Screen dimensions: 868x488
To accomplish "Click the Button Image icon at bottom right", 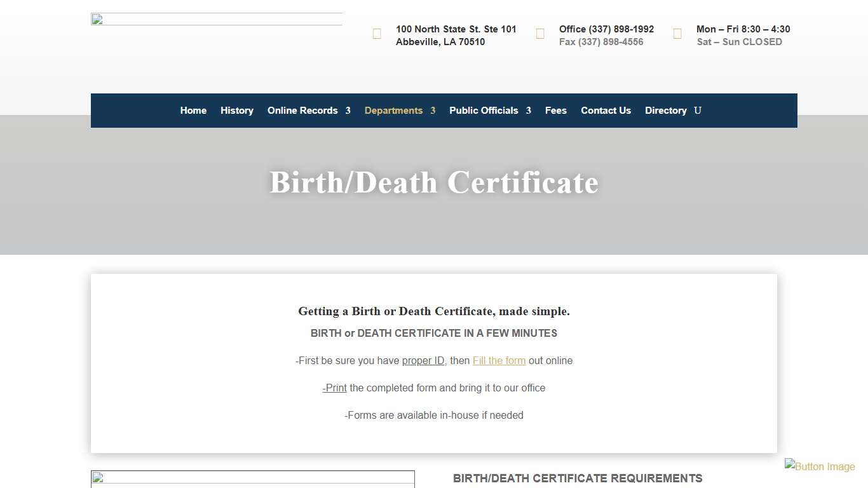I will 820,466.
